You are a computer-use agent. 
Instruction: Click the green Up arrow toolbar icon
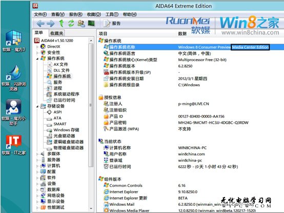point(62,24)
